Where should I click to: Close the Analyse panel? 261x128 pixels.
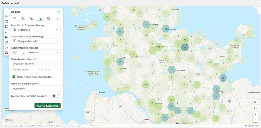pos(59,12)
